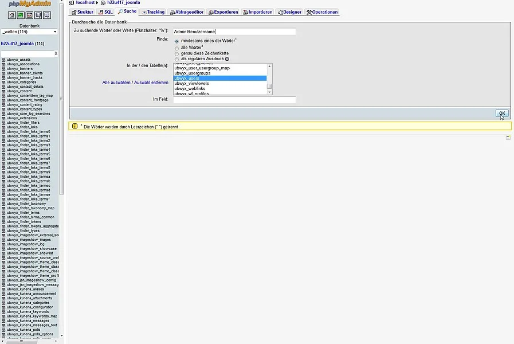Click the table icon next to ubwyx_assets
514x344 pixels.
(3, 60)
